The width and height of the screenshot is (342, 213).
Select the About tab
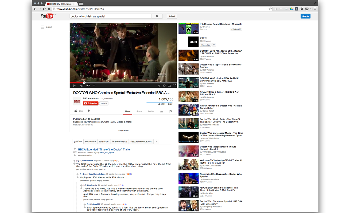tap(128, 111)
